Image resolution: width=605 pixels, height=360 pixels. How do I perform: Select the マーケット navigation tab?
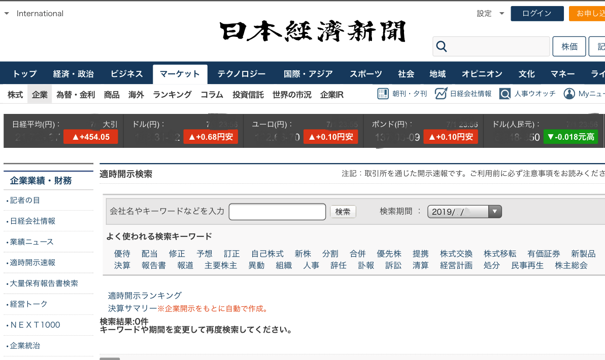pos(180,74)
